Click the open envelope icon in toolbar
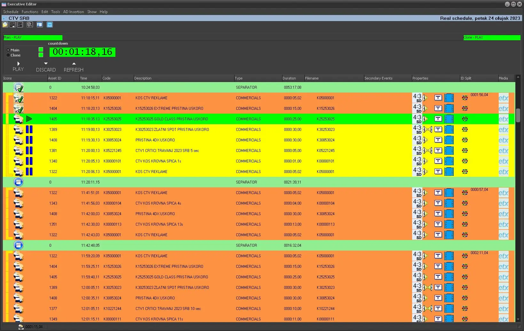The width and height of the screenshot is (524, 331). (x=5, y=25)
